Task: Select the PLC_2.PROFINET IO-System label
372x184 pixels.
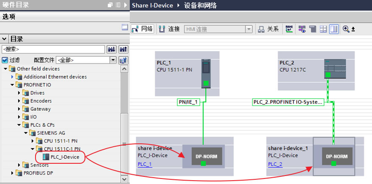Action: 288,102
